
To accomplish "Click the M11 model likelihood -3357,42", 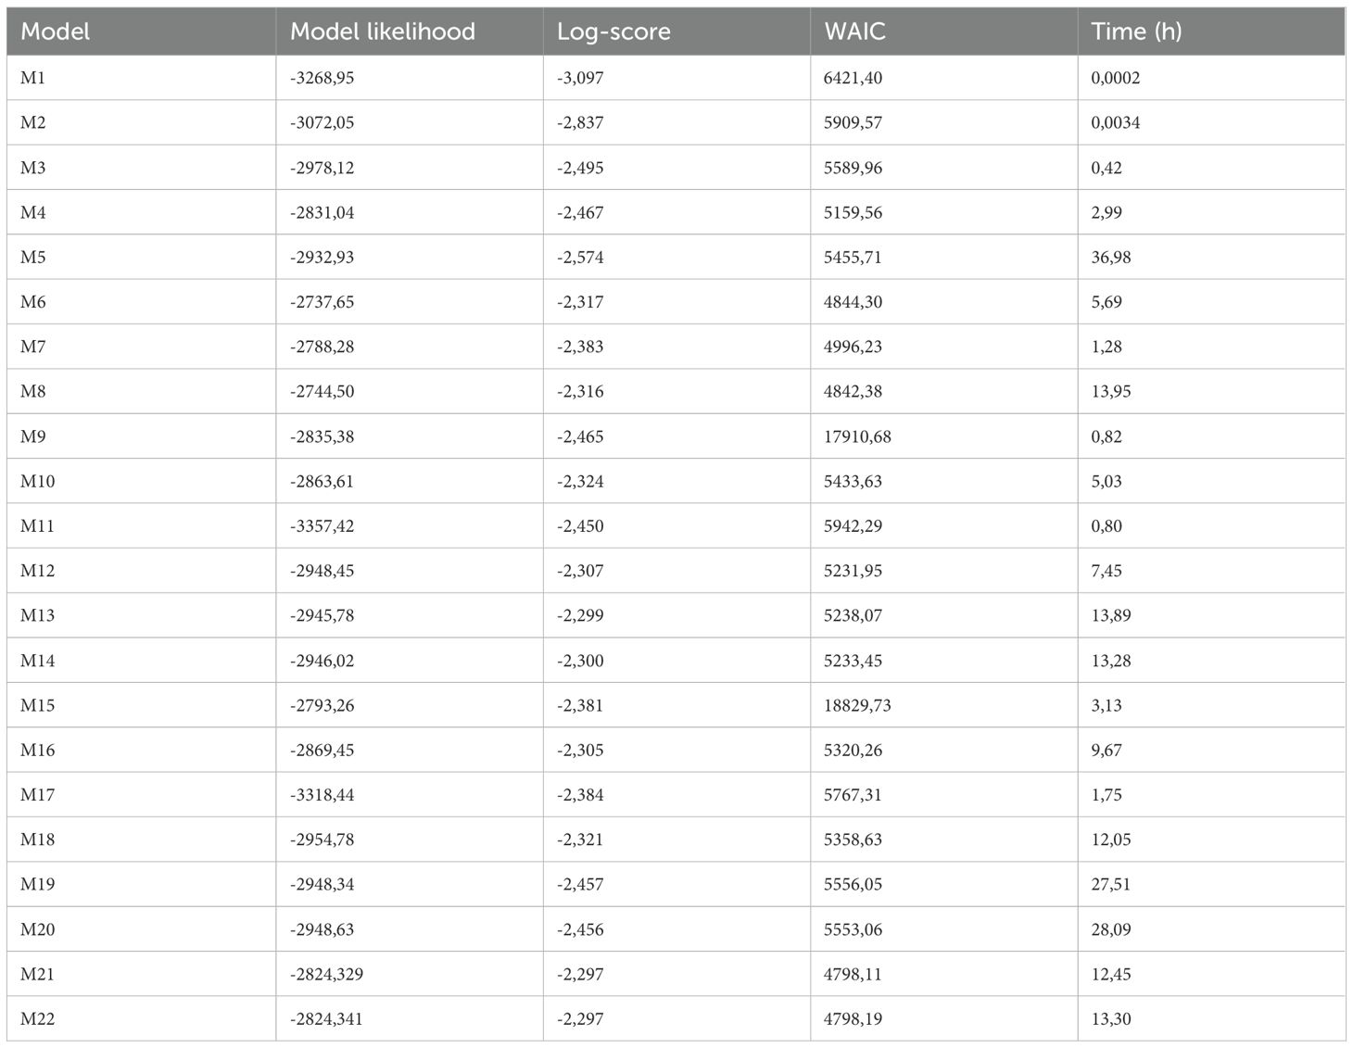I will coord(322,525).
